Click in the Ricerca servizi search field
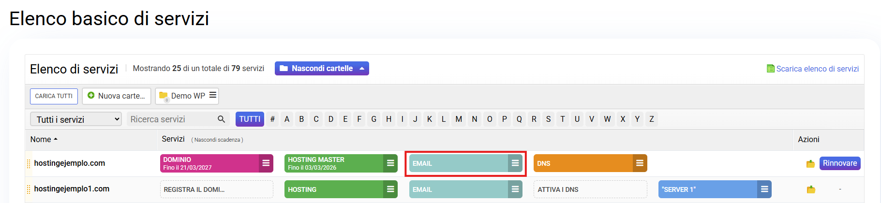The height and width of the screenshot is (203, 881). pyautogui.click(x=172, y=119)
